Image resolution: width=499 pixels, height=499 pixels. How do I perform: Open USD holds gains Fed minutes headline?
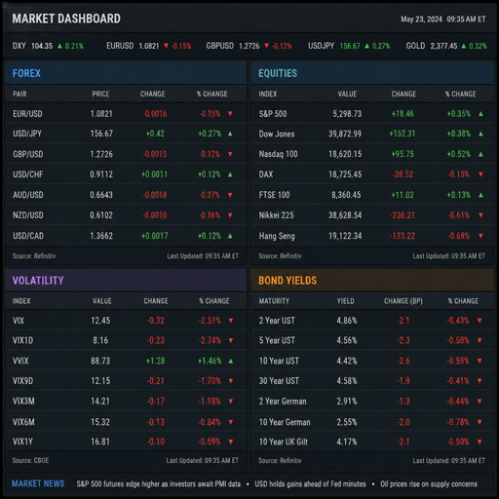click(310, 484)
